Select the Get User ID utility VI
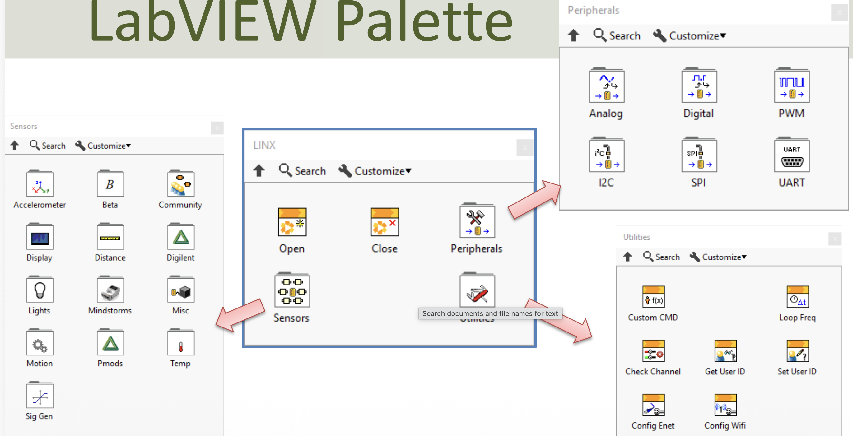853x436 pixels. (725, 350)
